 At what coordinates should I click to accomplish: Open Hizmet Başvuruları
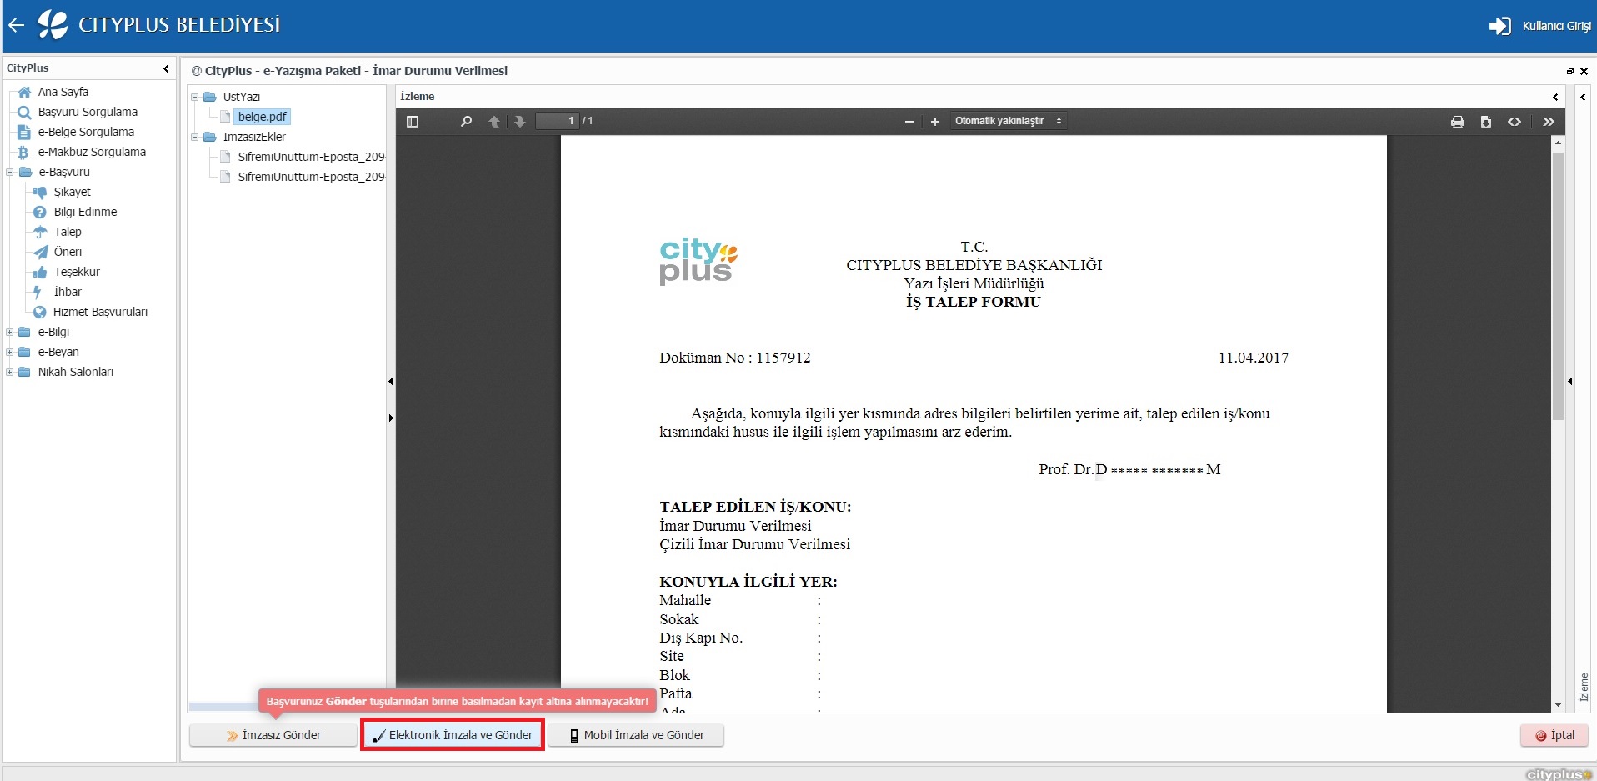(x=100, y=312)
